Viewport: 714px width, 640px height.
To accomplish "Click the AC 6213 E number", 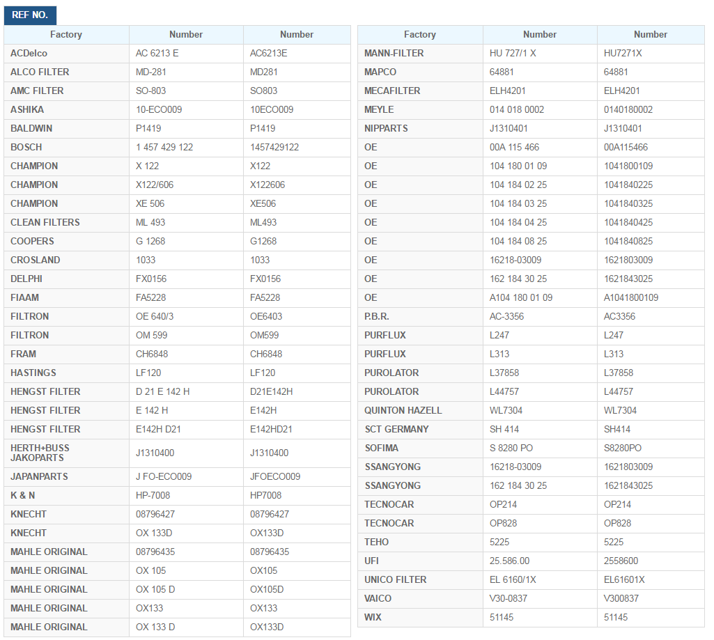I will coord(157,53).
